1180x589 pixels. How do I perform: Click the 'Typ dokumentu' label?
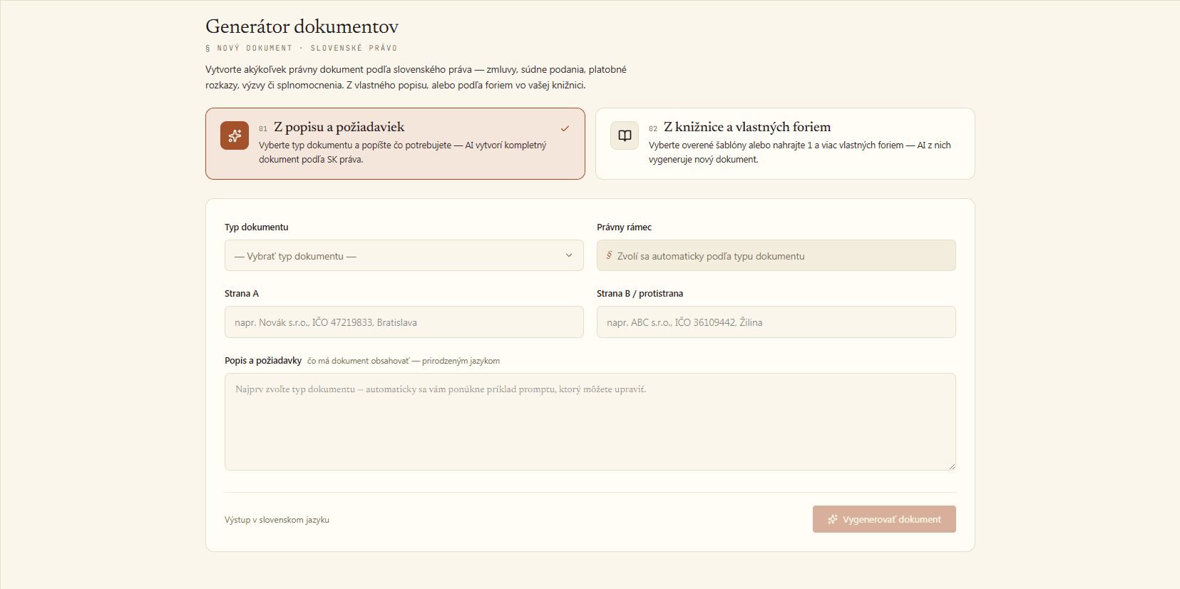point(257,227)
